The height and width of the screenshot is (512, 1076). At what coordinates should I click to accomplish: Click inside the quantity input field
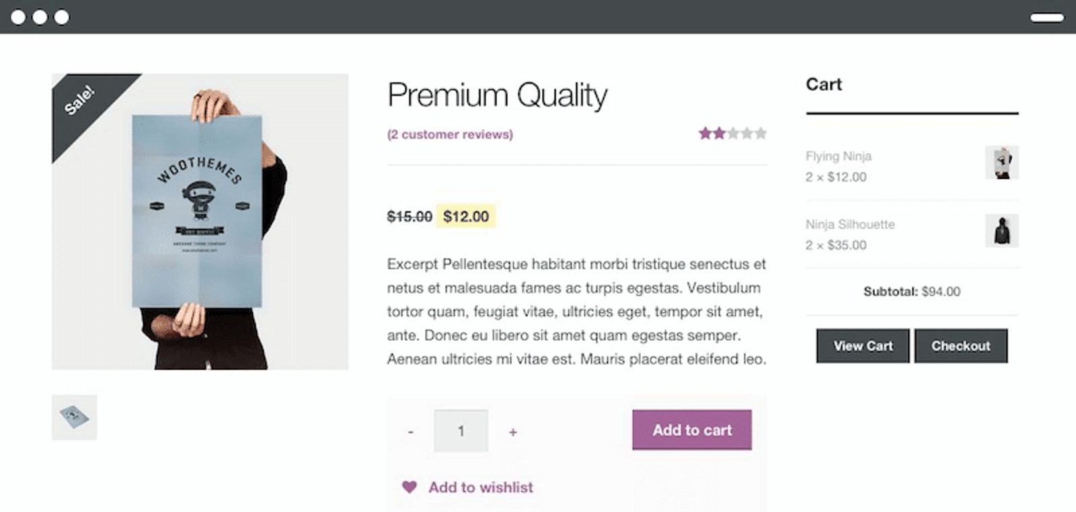(x=461, y=431)
